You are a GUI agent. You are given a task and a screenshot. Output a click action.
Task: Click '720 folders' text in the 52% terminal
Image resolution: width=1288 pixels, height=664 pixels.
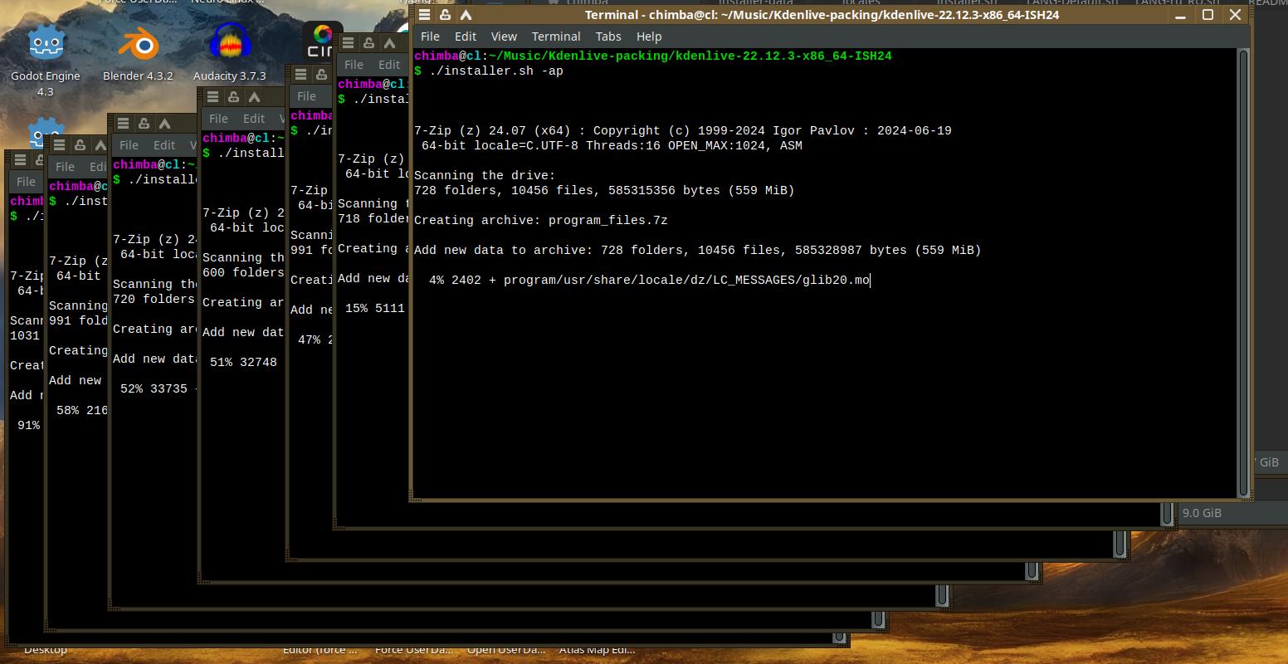click(x=154, y=299)
